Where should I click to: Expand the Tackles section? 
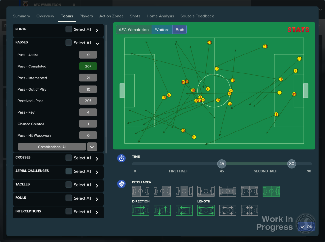[97, 186]
